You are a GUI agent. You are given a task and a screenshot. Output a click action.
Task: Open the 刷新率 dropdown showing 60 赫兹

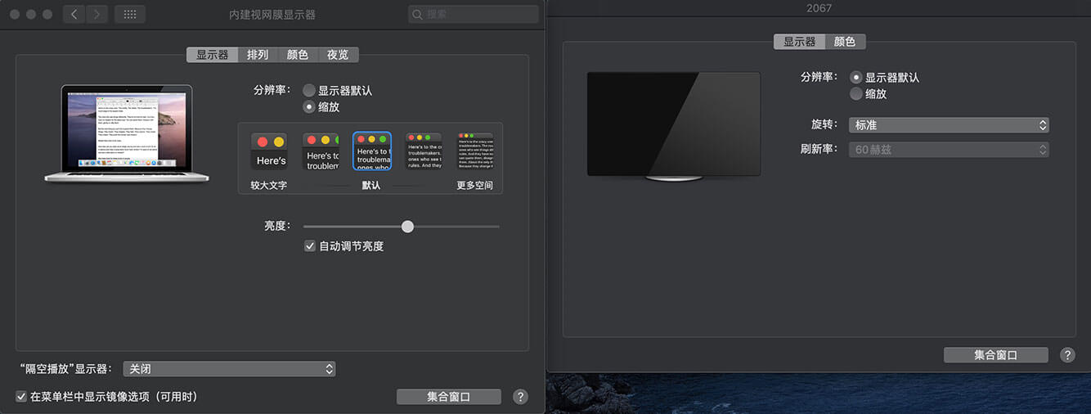click(949, 150)
